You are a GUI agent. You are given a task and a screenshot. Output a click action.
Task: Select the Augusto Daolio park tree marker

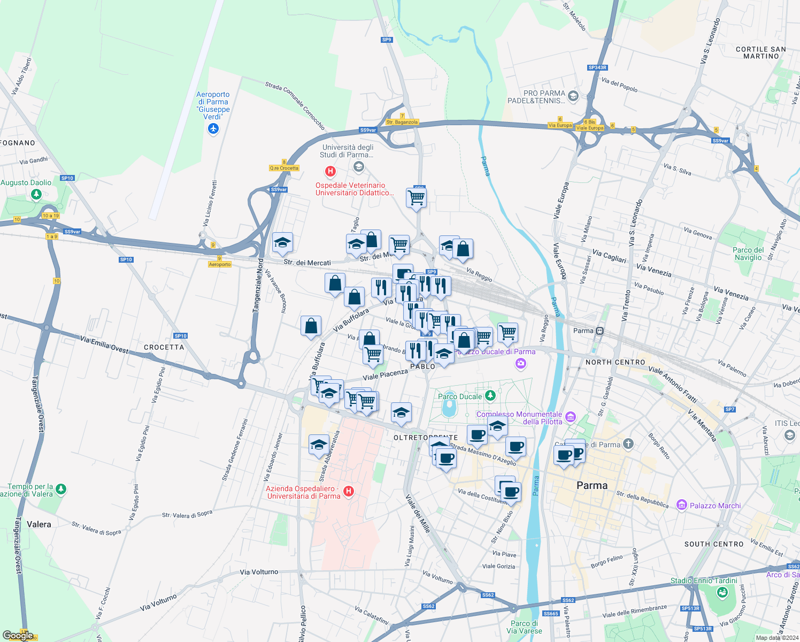point(36,194)
